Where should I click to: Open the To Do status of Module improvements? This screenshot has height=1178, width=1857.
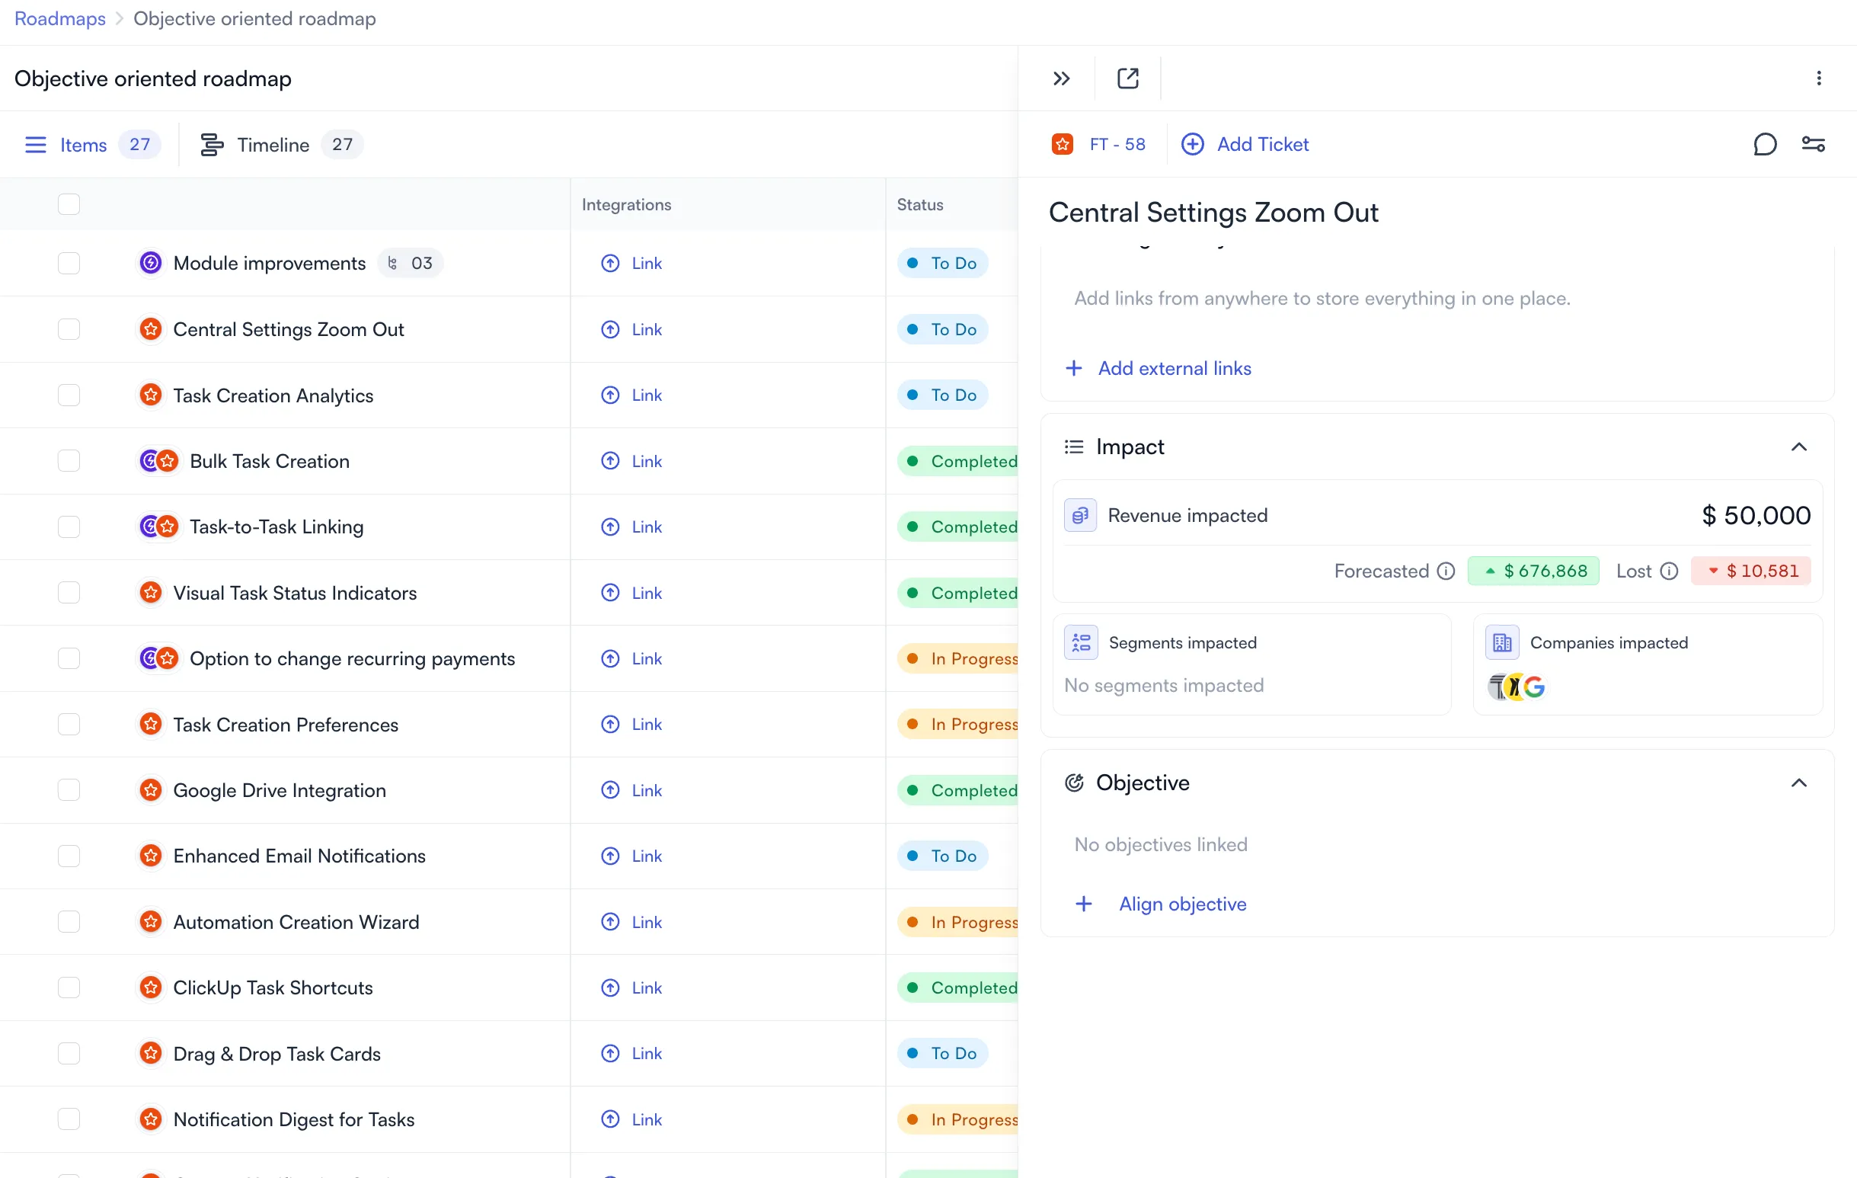[942, 263]
